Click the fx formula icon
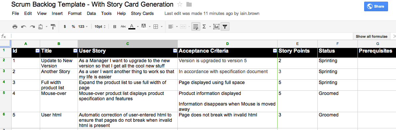 point(4,36)
